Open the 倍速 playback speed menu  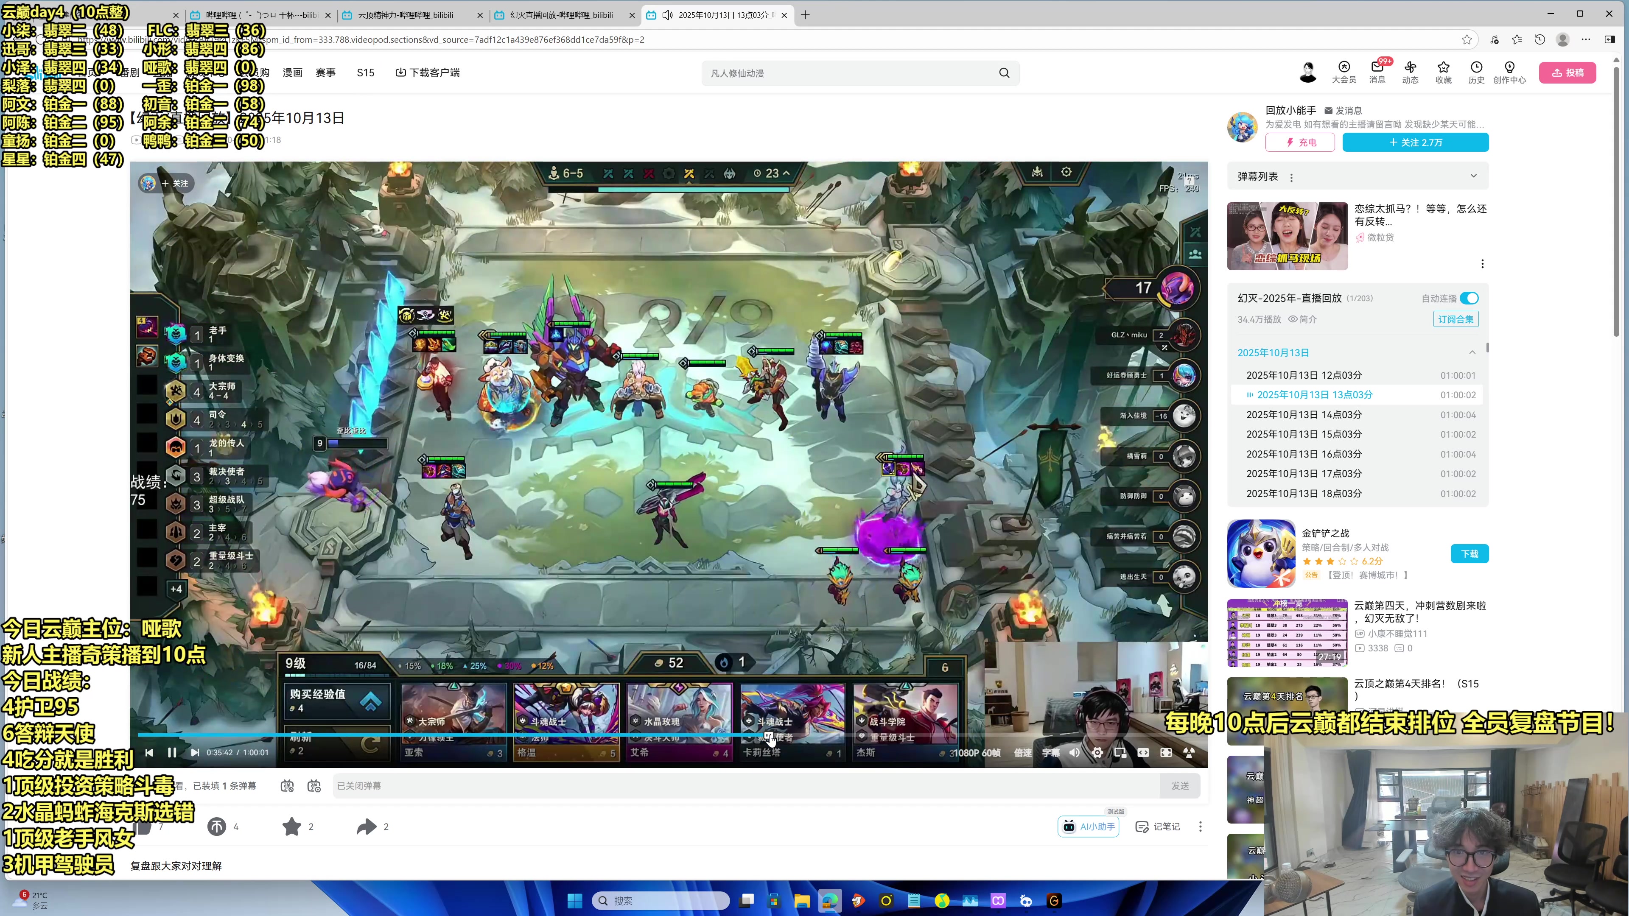pyautogui.click(x=1022, y=752)
